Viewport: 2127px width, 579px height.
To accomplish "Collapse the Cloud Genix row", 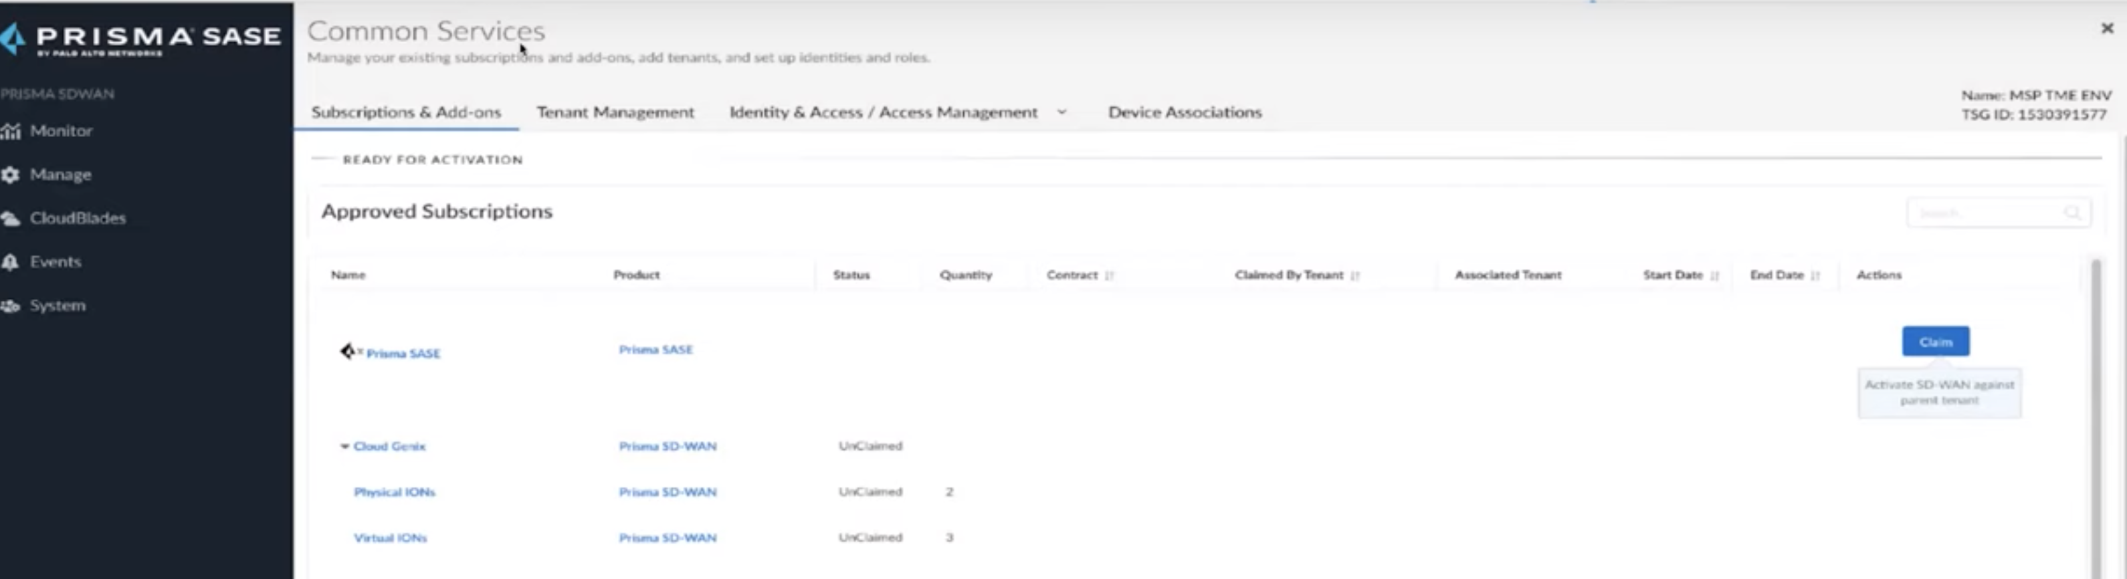I will pyautogui.click(x=344, y=446).
